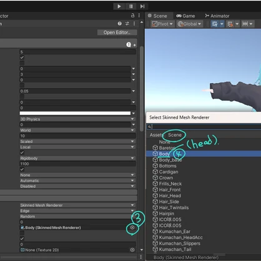Edit the 1100 max particles field
This screenshot has height=261, width=261.
[x=77, y=164]
